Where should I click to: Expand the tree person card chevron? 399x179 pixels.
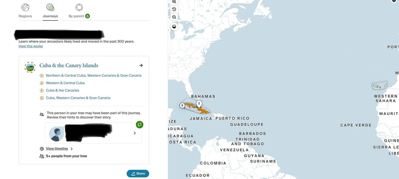tap(134, 133)
